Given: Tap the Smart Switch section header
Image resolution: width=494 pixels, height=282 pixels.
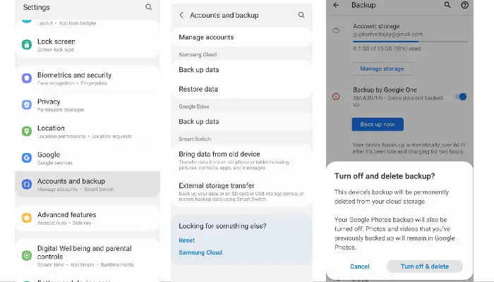Looking at the screenshot, I should coord(195,139).
